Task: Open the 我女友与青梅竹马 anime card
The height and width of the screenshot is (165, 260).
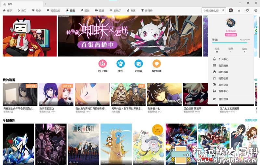Action: coord(92,98)
